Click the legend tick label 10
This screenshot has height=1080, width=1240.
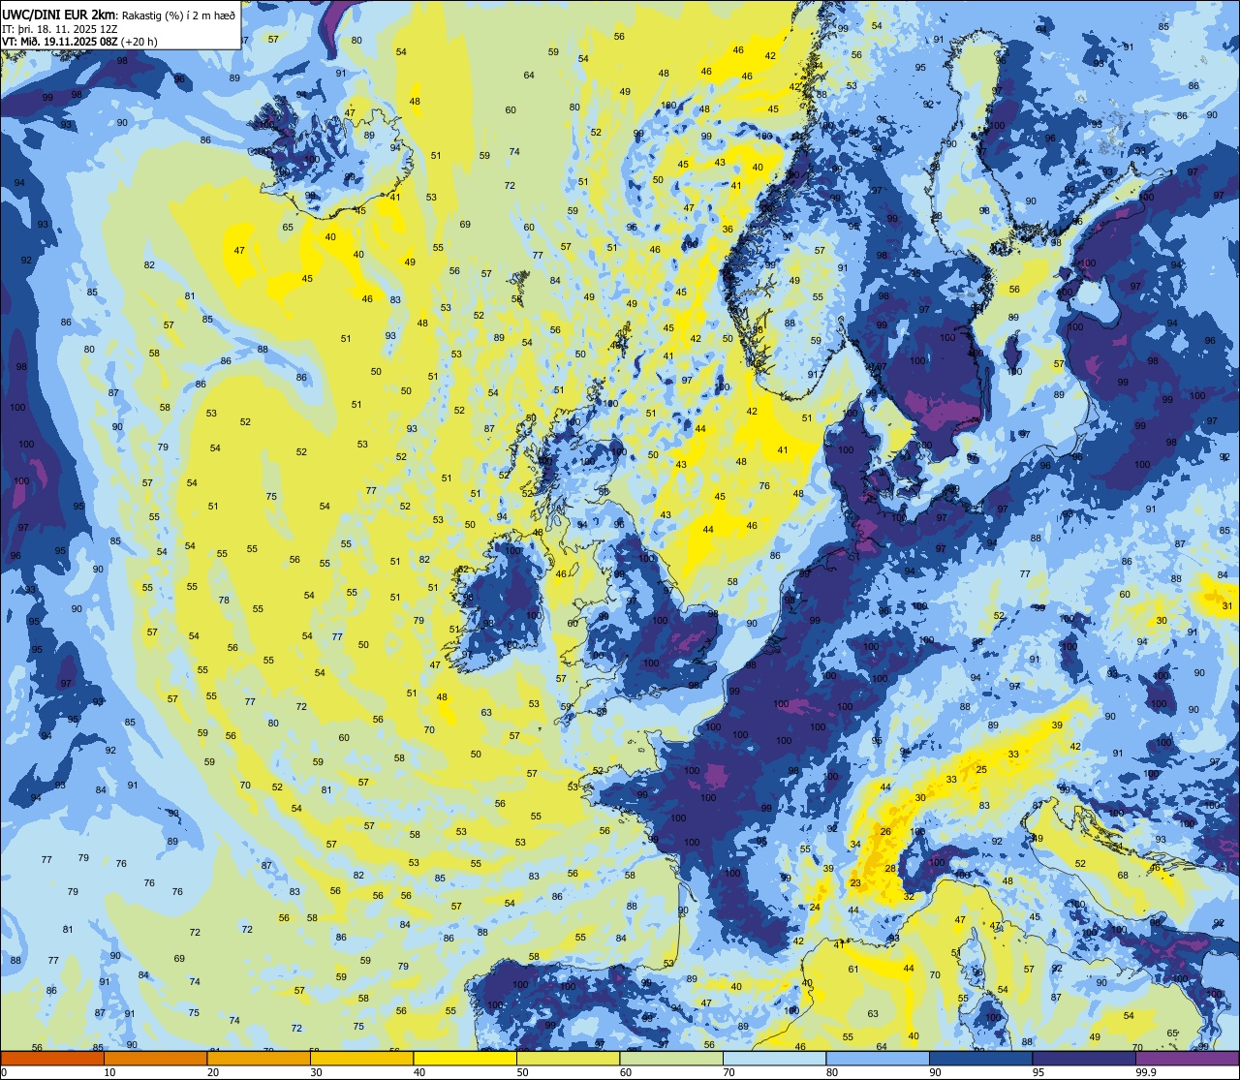109,1072
